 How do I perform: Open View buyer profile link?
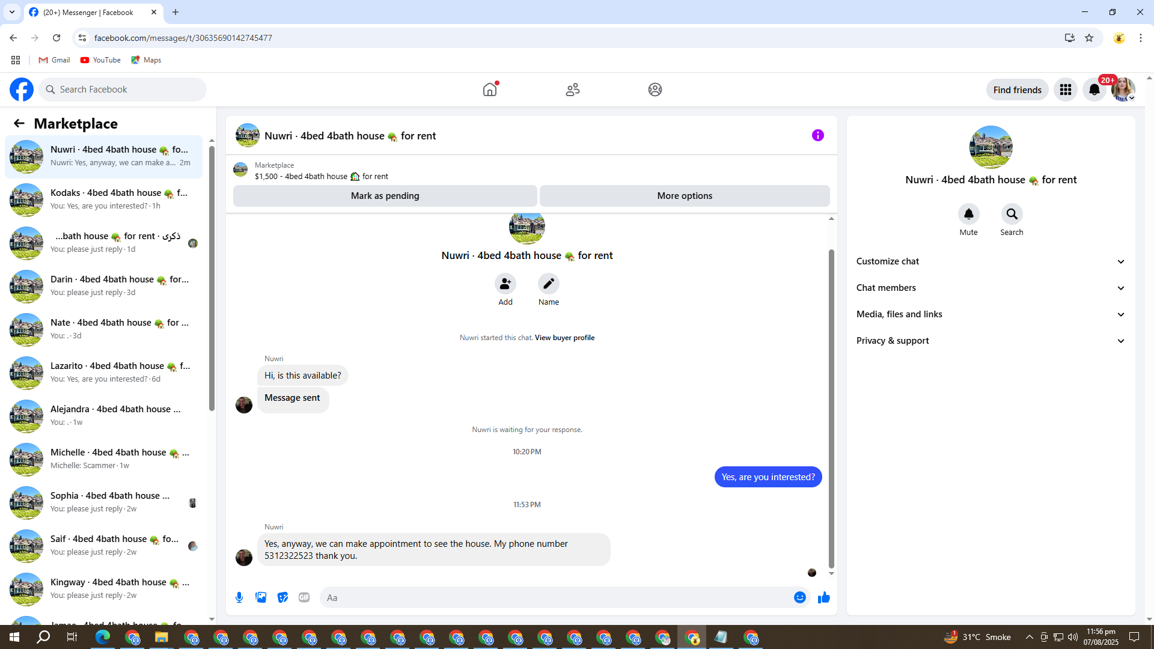pyautogui.click(x=564, y=338)
